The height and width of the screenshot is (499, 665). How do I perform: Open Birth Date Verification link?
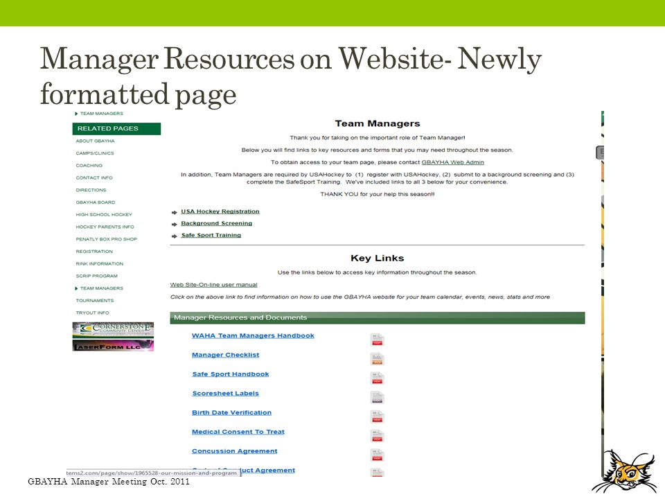231,412
